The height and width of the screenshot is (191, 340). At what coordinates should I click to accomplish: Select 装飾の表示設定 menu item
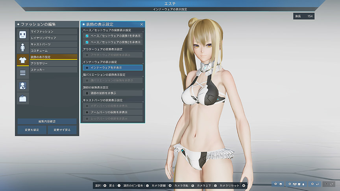click(x=54, y=57)
